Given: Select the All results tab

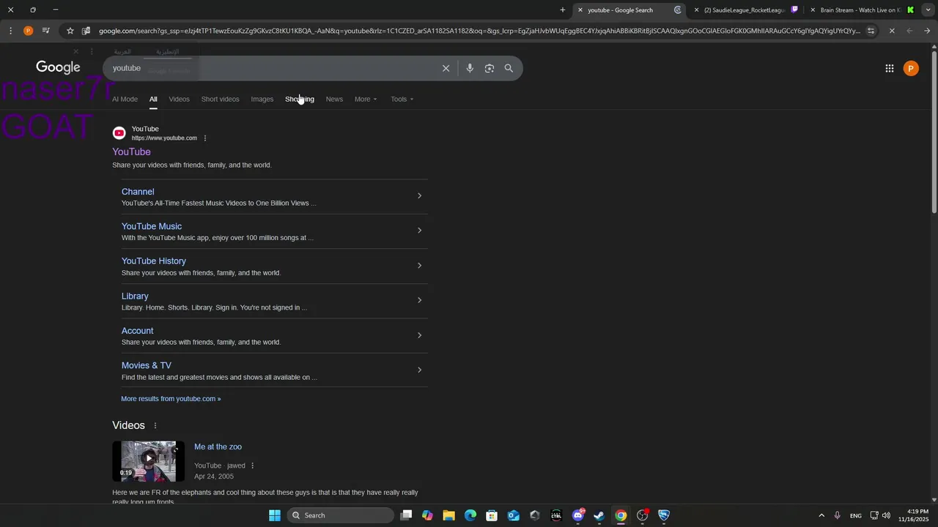Looking at the screenshot, I should tap(153, 99).
